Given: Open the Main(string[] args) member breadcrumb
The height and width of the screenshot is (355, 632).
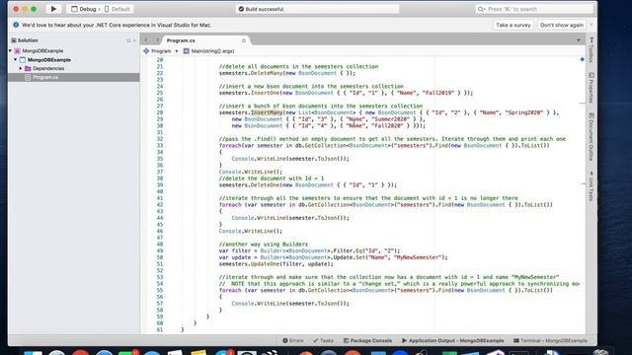Looking at the screenshot, I should point(208,51).
